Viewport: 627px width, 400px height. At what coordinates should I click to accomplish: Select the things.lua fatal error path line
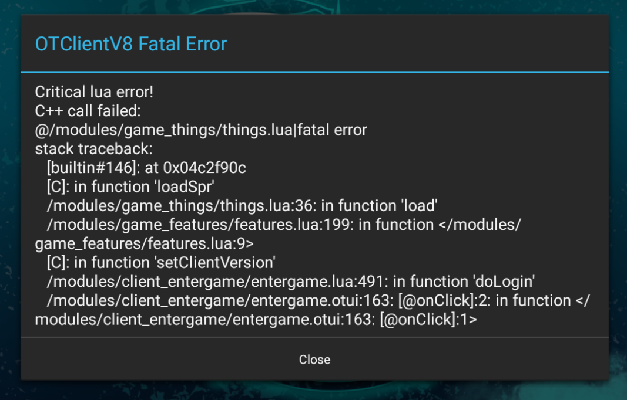pyautogui.click(x=201, y=130)
